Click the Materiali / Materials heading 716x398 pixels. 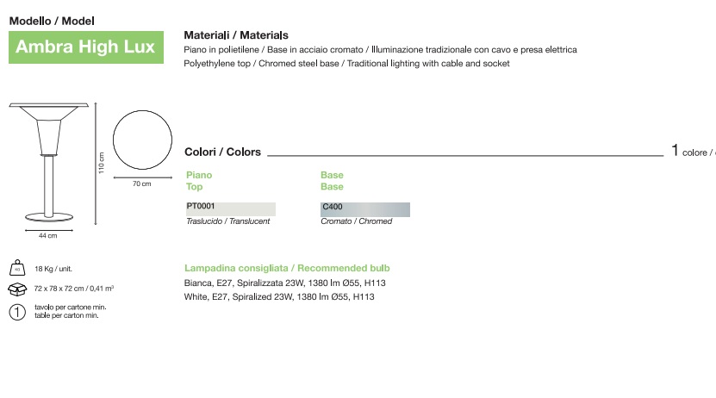point(235,35)
